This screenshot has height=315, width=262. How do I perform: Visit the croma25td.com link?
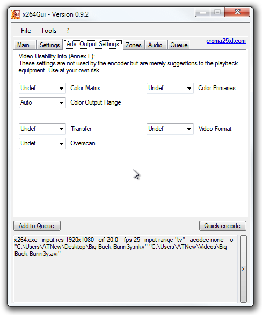[226, 41]
